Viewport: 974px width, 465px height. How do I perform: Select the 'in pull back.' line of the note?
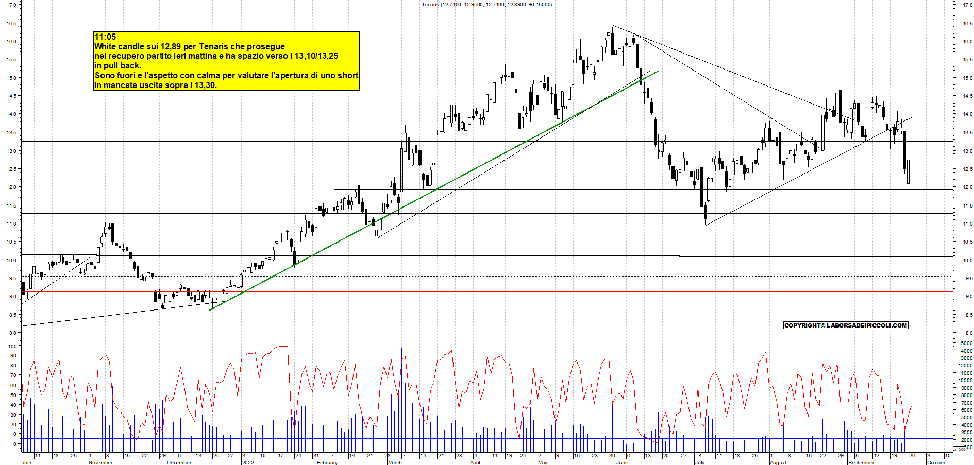[x=118, y=66]
